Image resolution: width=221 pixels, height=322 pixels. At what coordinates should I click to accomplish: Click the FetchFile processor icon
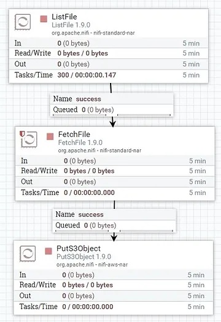coord(29,139)
